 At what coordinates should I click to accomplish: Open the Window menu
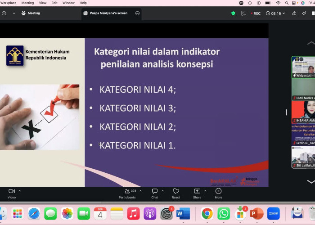[68, 3]
